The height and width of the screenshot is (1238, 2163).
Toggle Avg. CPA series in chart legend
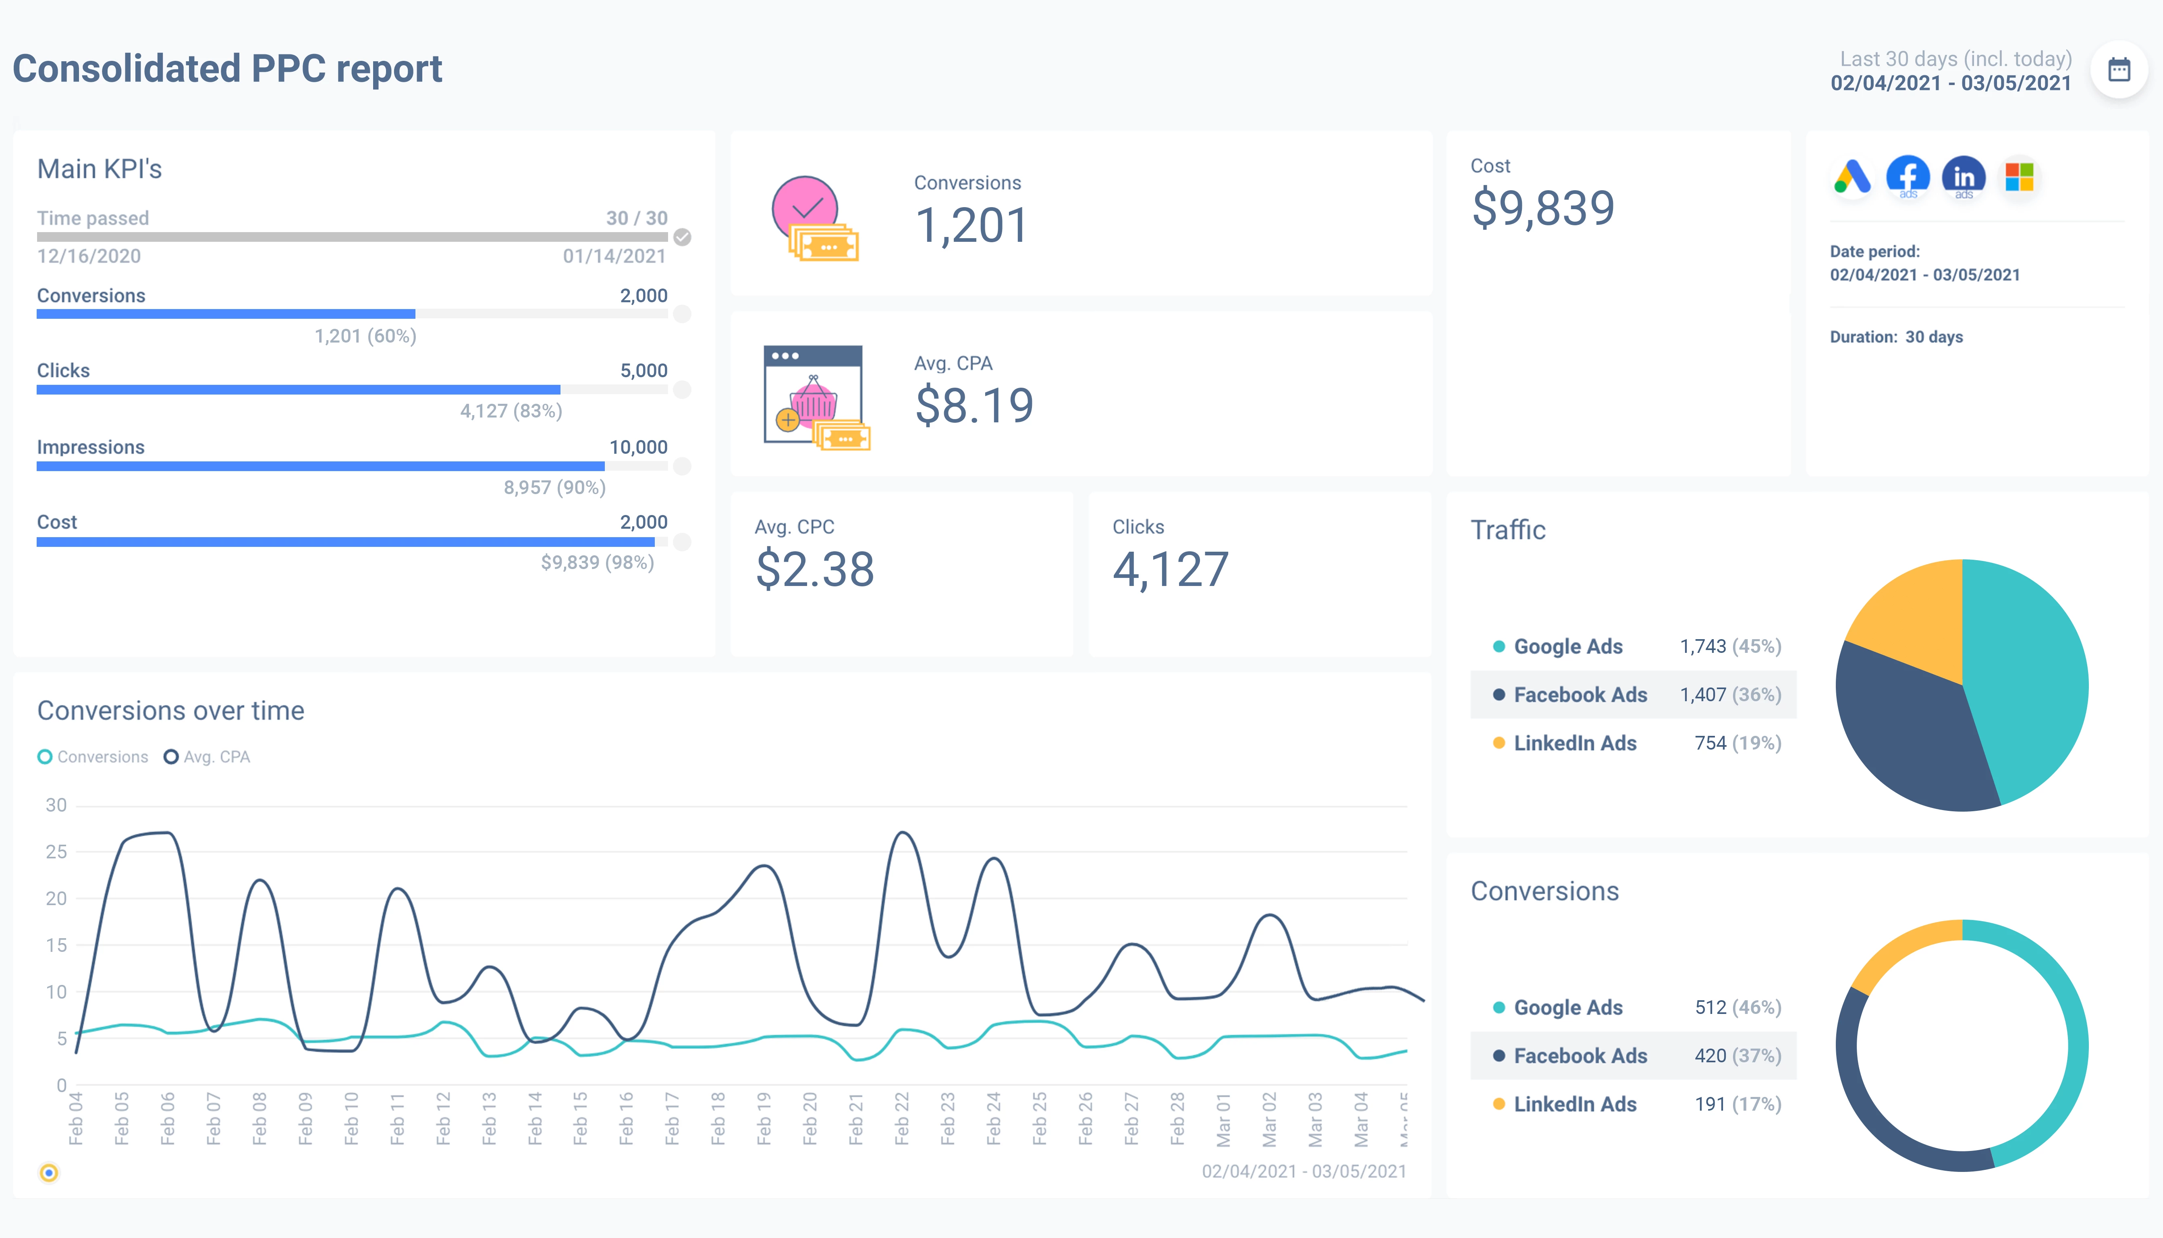pyautogui.click(x=208, y=757)
